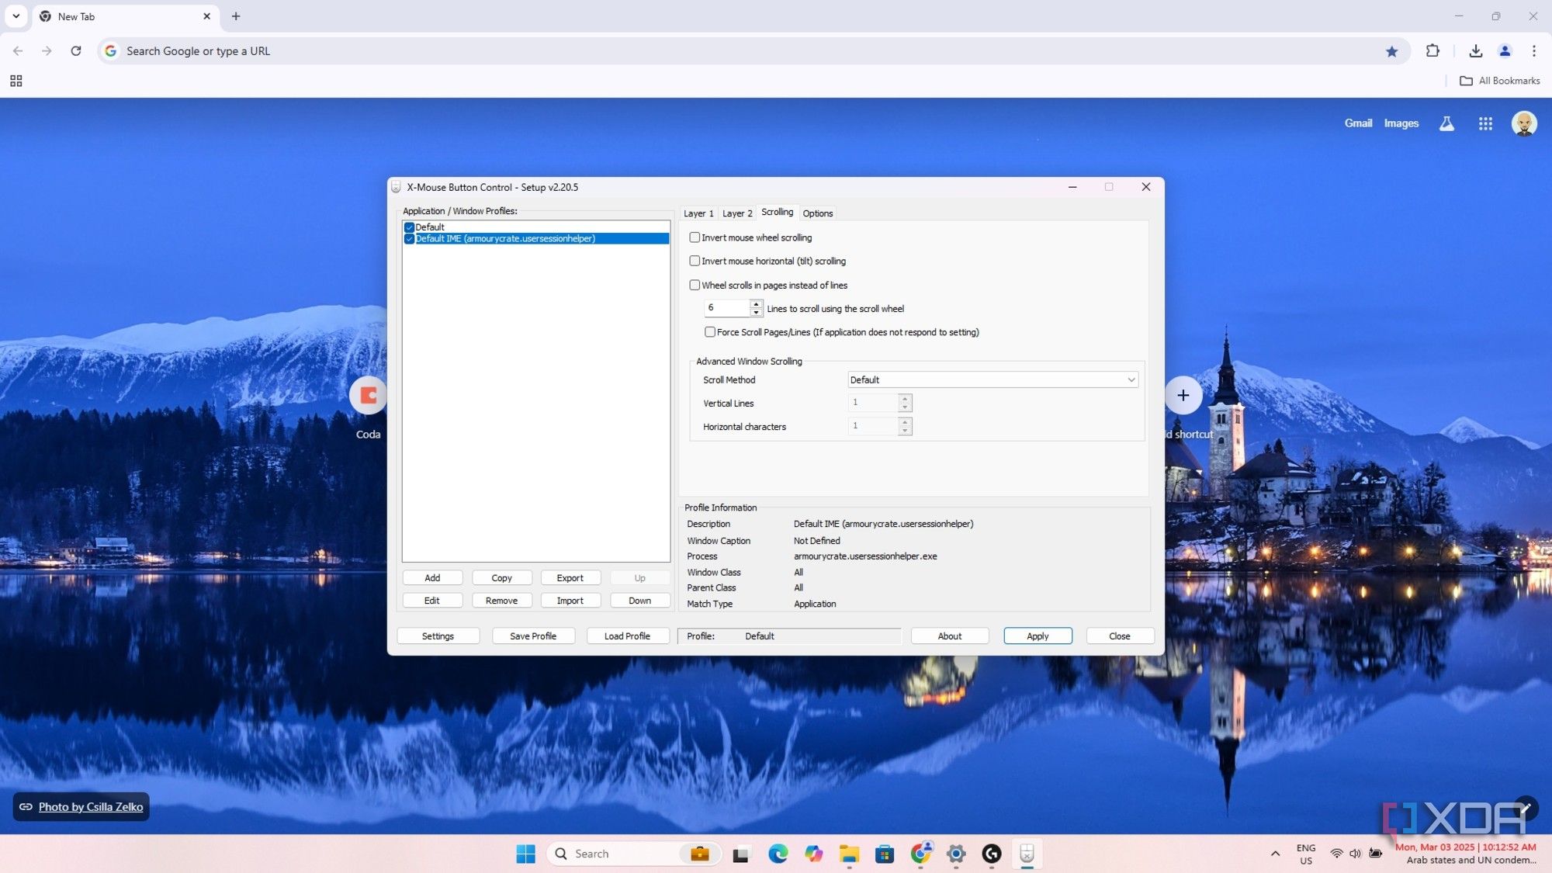Click Add shortcut plus icon

point(1183,396)
